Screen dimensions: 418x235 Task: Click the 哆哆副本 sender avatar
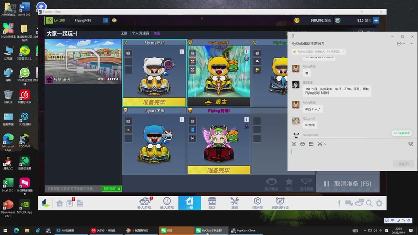296,85
